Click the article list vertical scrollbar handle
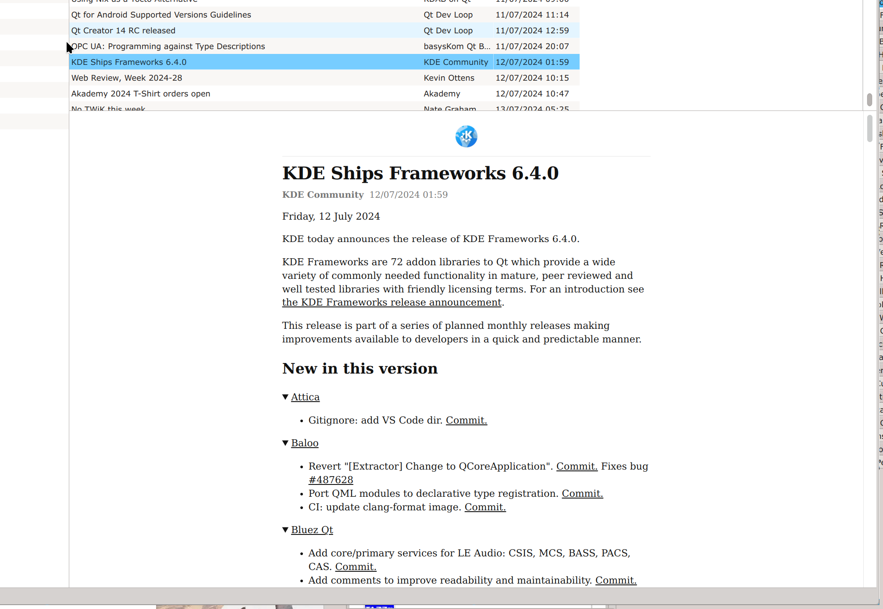The image size is (883, 609). point(869,100)
